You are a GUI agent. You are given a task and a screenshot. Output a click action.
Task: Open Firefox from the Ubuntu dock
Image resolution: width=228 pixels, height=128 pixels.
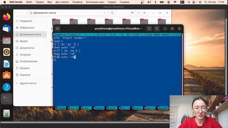pyautogui.click(x=6, y=17)
